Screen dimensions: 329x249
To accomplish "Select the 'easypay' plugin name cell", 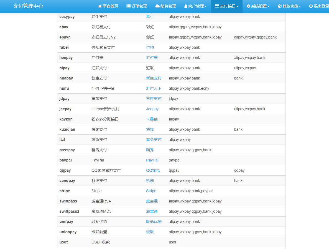I will coord(67,17).
